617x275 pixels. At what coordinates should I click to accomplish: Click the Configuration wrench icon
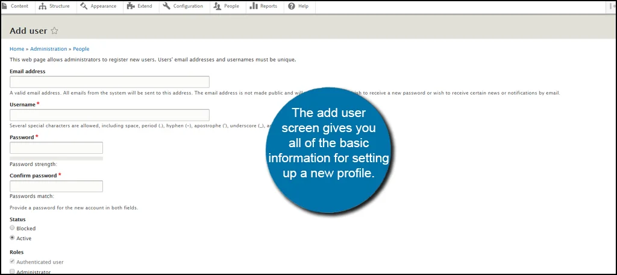coord(166,6)
